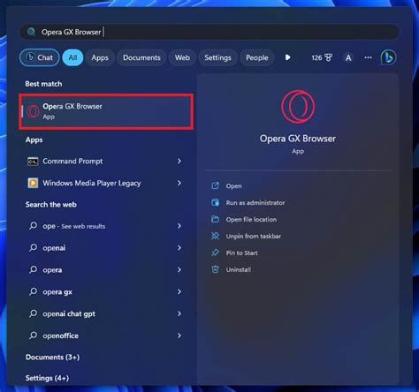419x392 pixels.
Task: Click search icon beside openoffice suggestion
Action: (x=33, y=335)
